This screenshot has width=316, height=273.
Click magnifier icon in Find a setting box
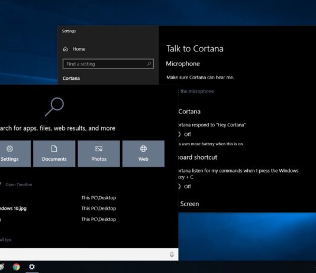coord(149,64)
